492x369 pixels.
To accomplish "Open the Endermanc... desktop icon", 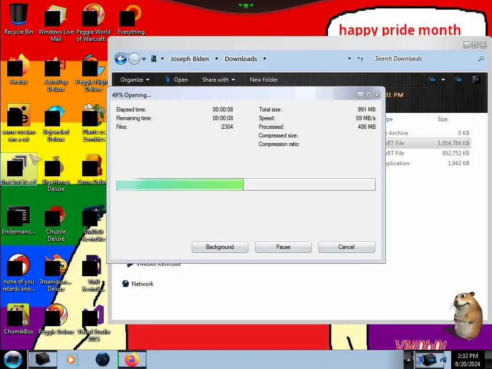I will [x=19, y=220].
